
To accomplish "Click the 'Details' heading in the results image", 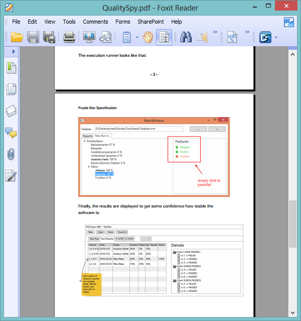I will coord(177,245).
